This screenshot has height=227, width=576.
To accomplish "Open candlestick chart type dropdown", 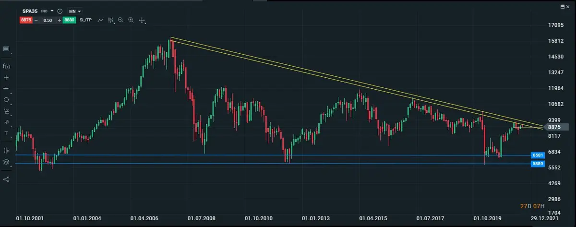I will coord(111,20).
